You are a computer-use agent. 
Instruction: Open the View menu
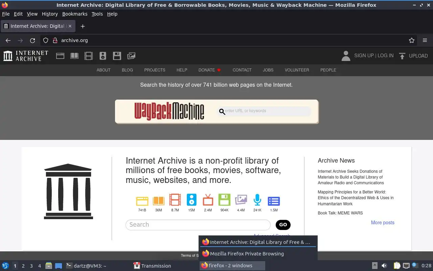pos(32,14)
